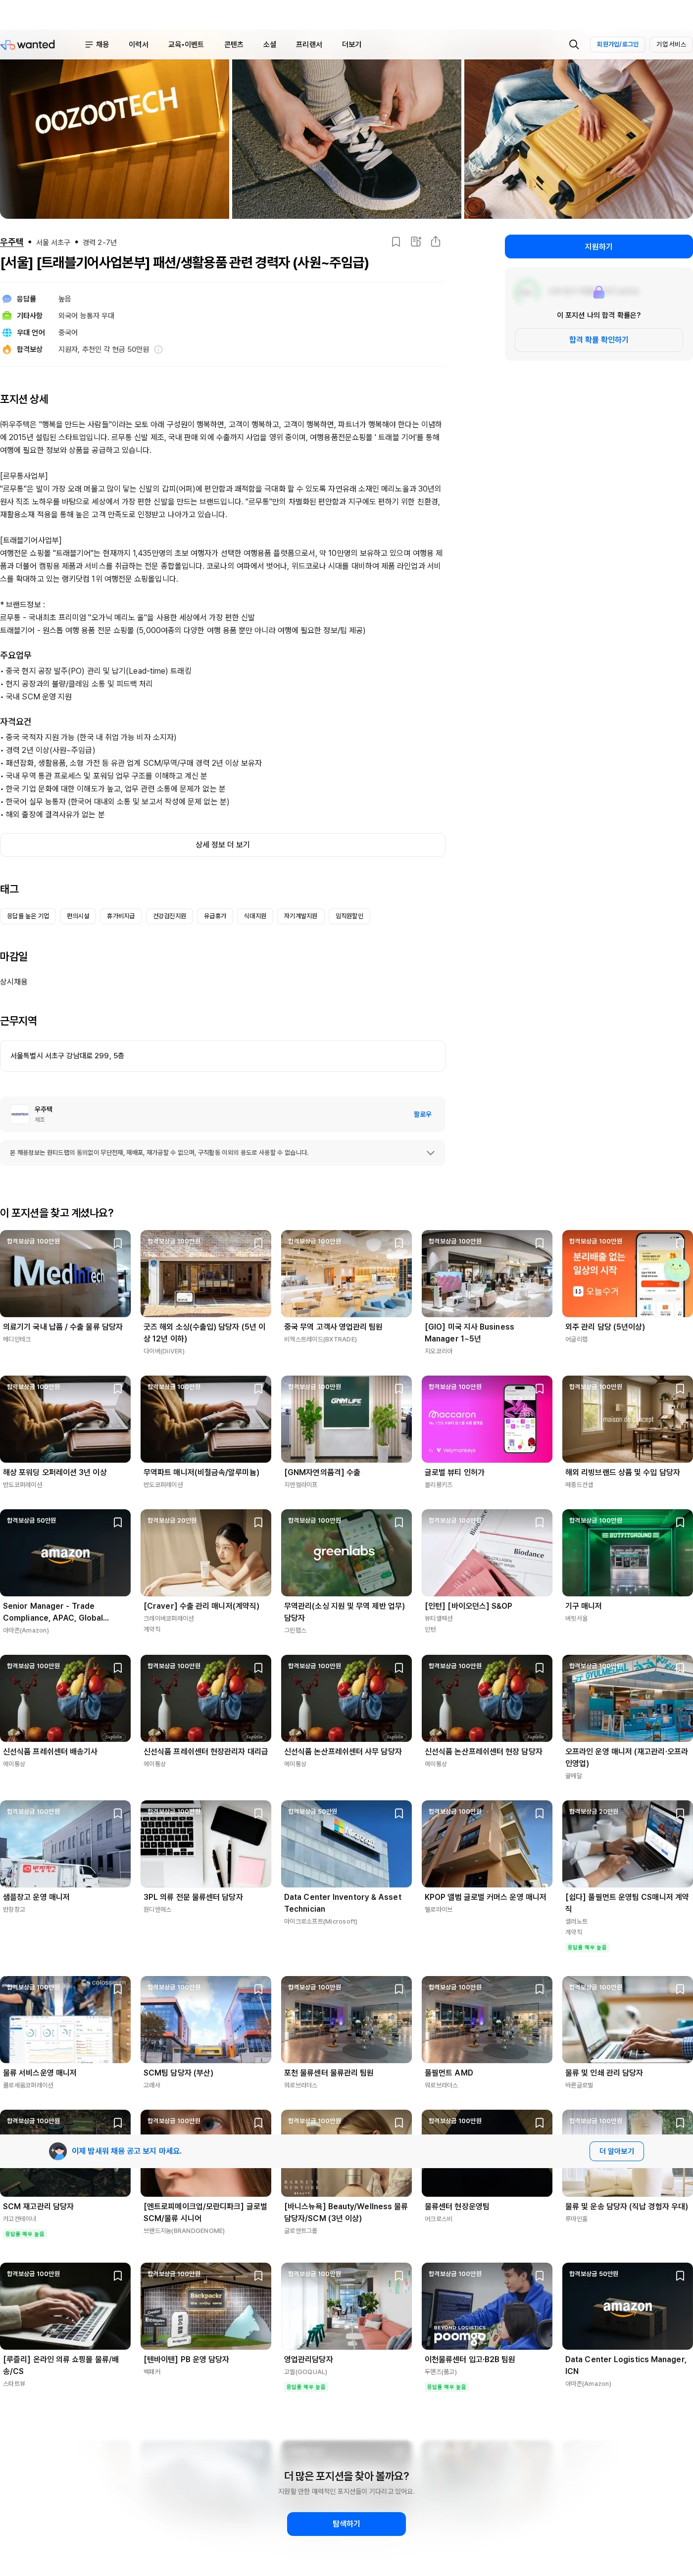This screenshot has width=693, height=2576.
Task: Open the 우주텍 company link above title
Action: [12, 242]
